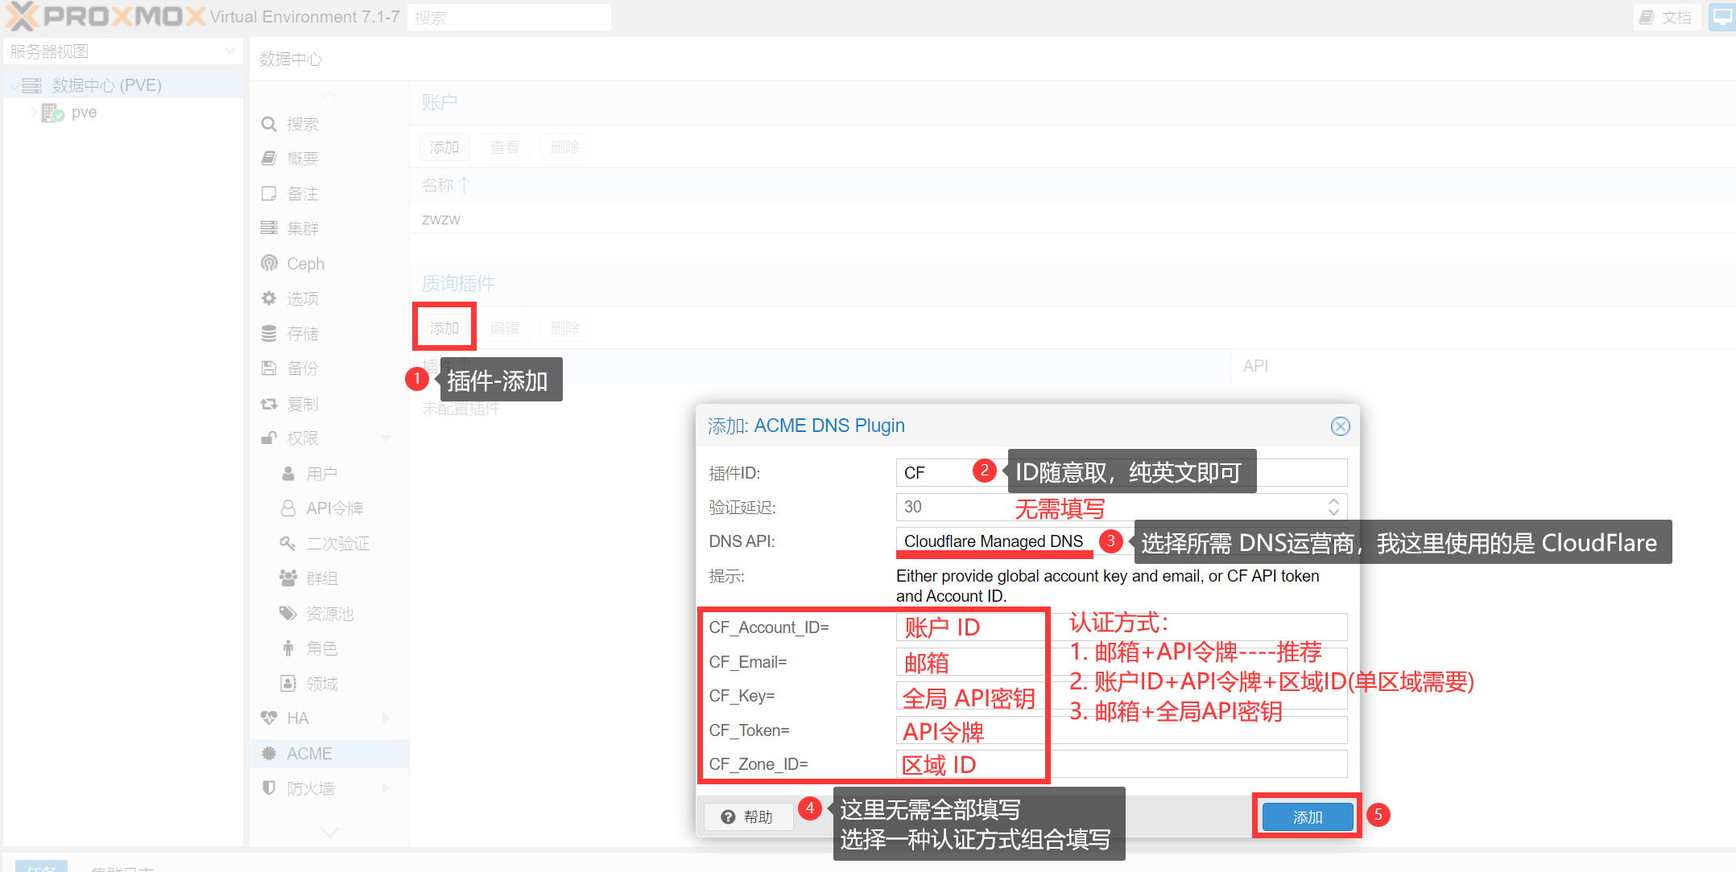The width and height of the screenshot is (1736, 872).
Task: Click the 权限 permissions lock icon
Action: [269, 438]
